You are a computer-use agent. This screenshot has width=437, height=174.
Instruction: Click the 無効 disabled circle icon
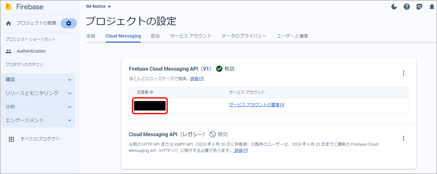pos(213,134)
